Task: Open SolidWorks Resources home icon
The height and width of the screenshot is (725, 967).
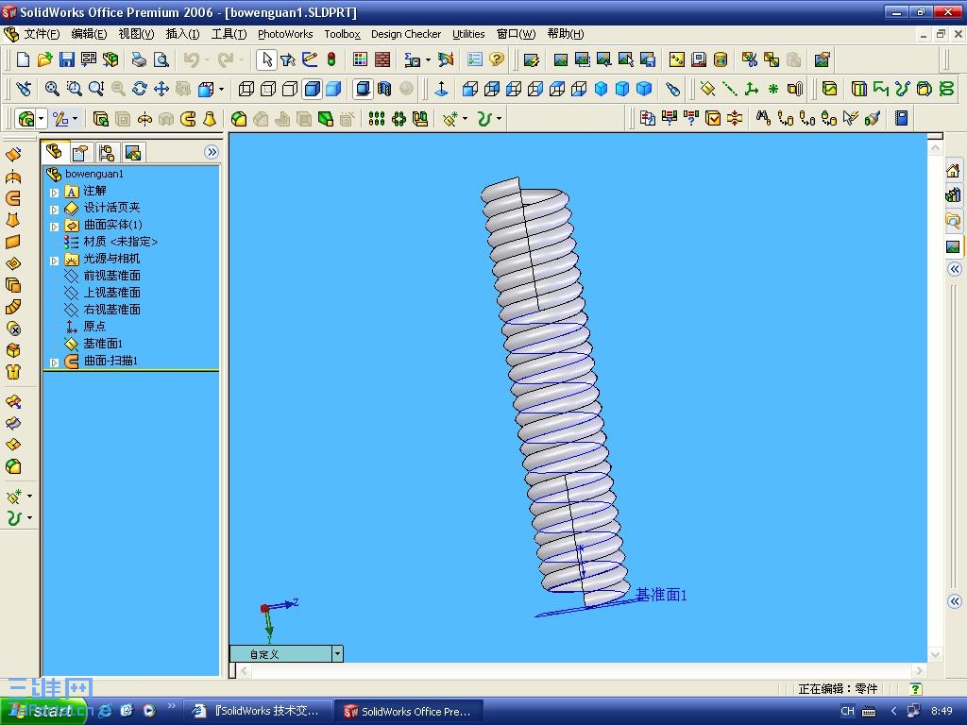Action: pos(954,171)
